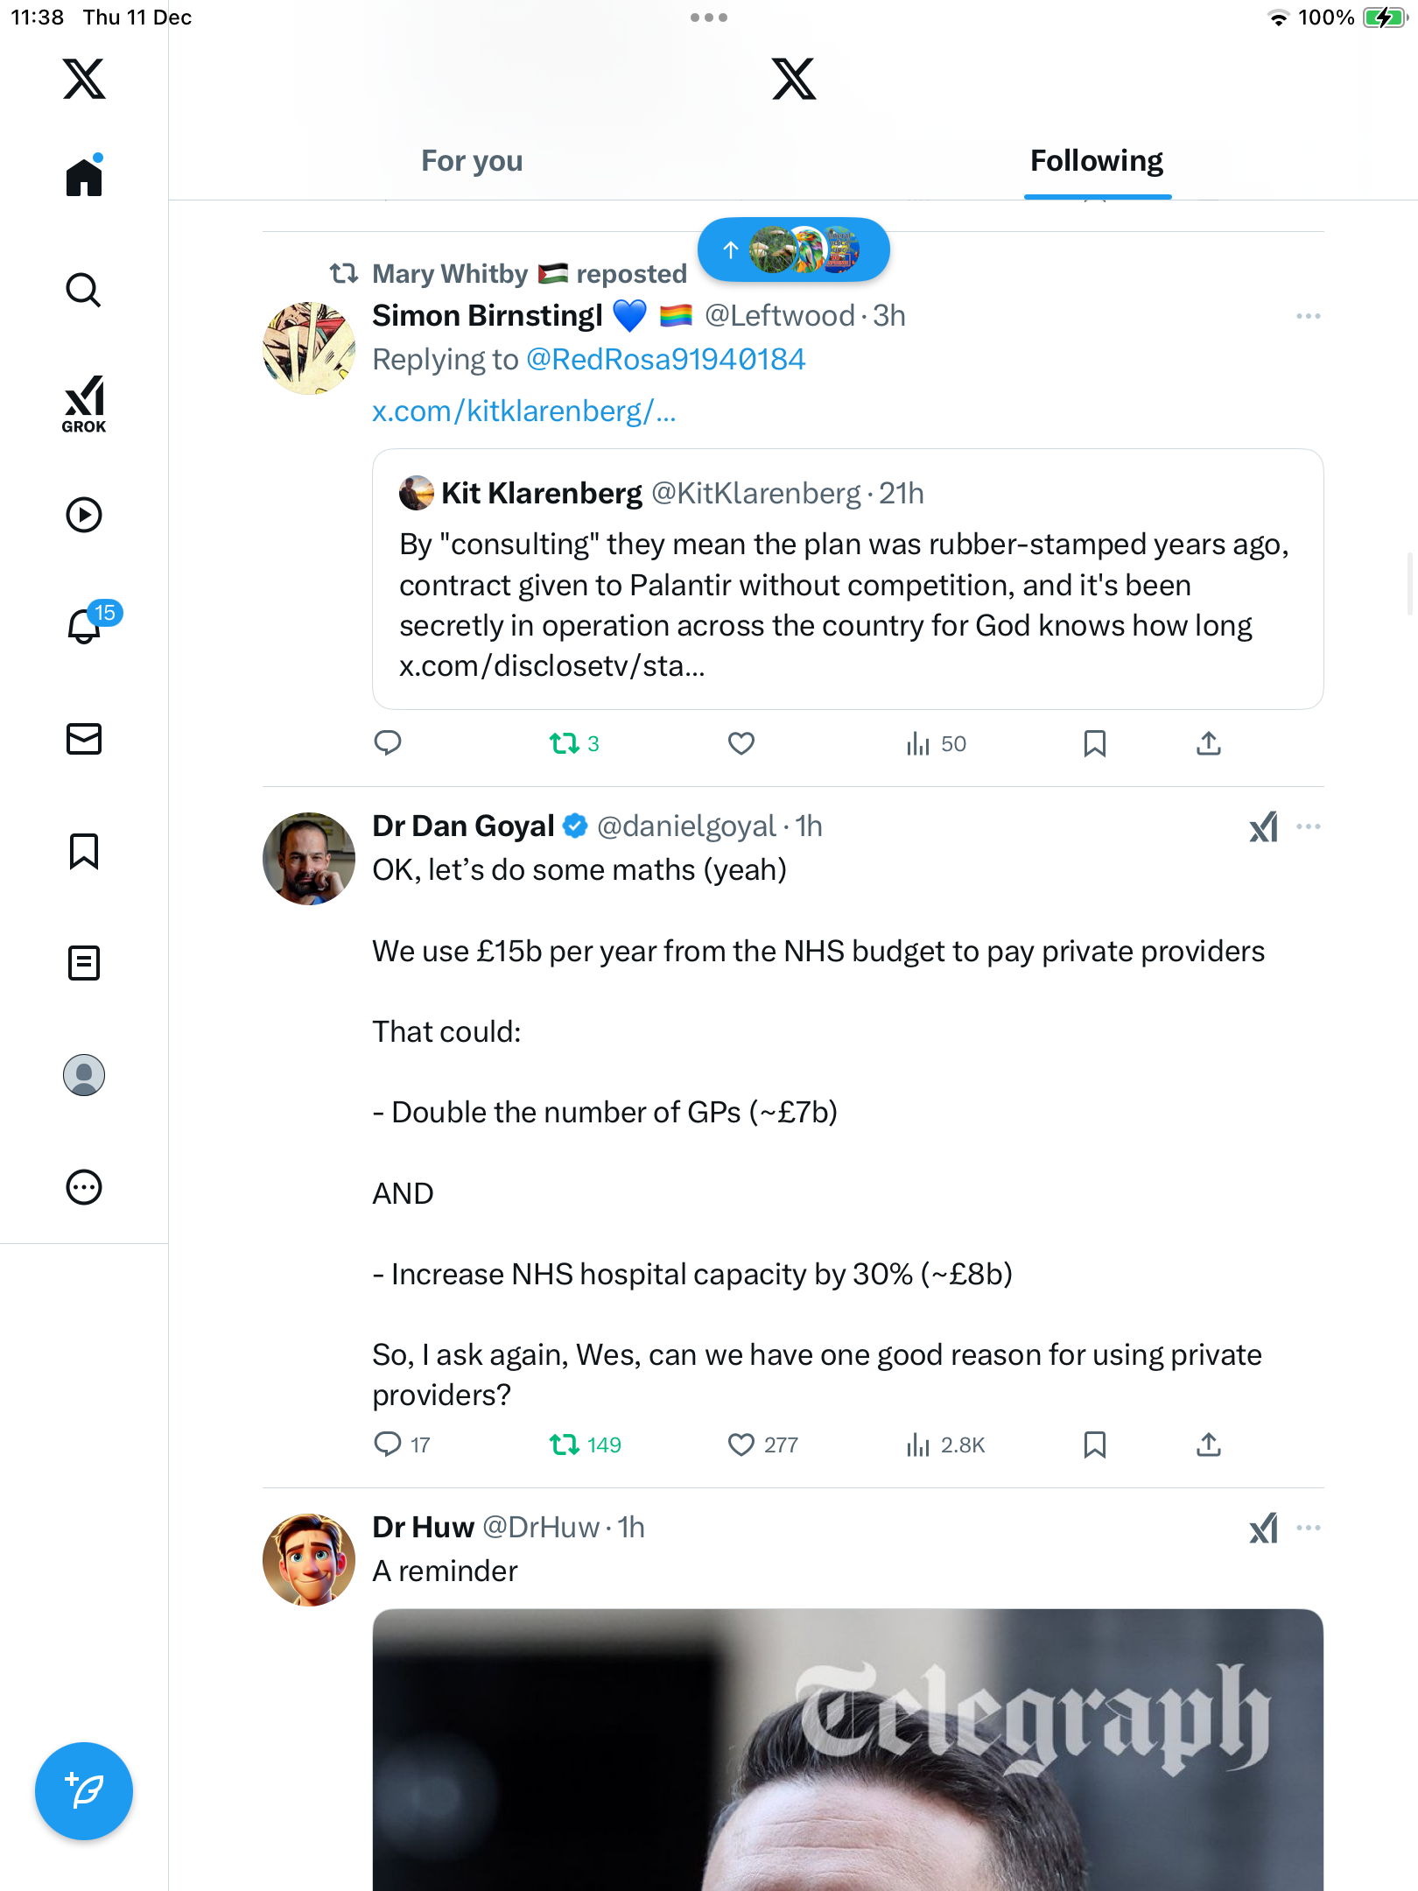Switch to the For you tab
Viewport: 1418px width, 1891px height.
(x=472, y=161)
